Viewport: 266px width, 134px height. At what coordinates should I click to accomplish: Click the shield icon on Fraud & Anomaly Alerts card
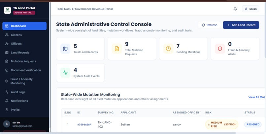(x=220, y=49)
